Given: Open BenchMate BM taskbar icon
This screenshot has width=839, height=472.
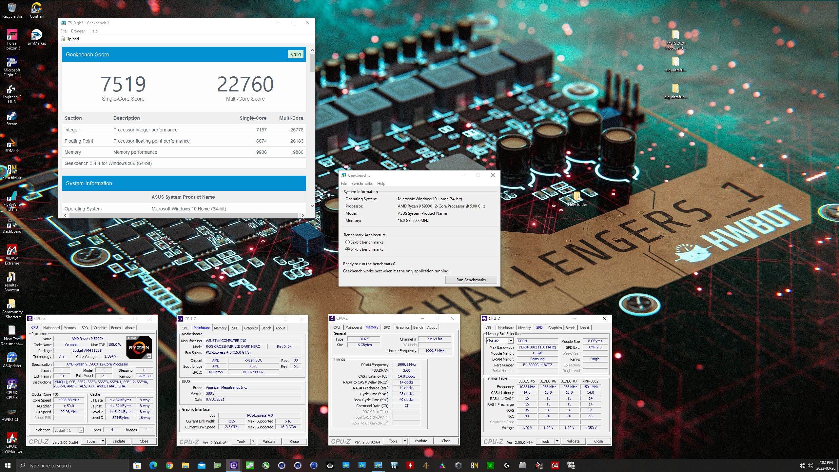Looking at the screenshot, I should pyautogui.click(x=474, y=465).
